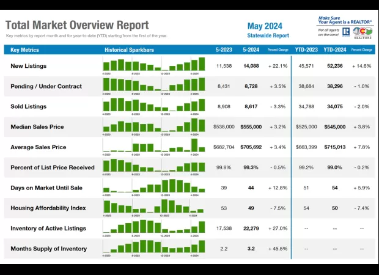379x275 pixels.
Task: Select the YTD-2024 column header
Action: [334, 50]
